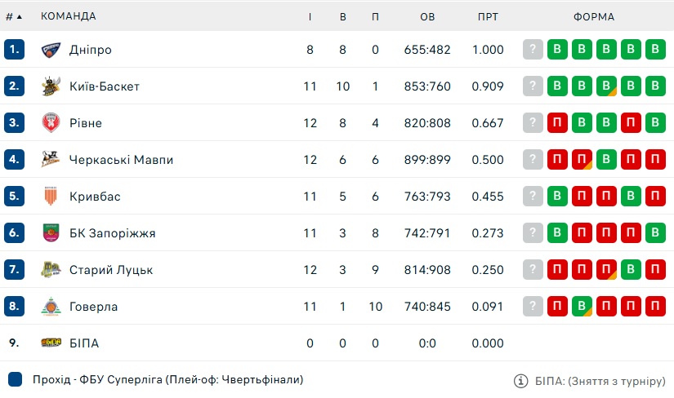This screenshot has height=398, width=674.
Task: Open the Київ-Баскет team logo
Action: point(51,86)
